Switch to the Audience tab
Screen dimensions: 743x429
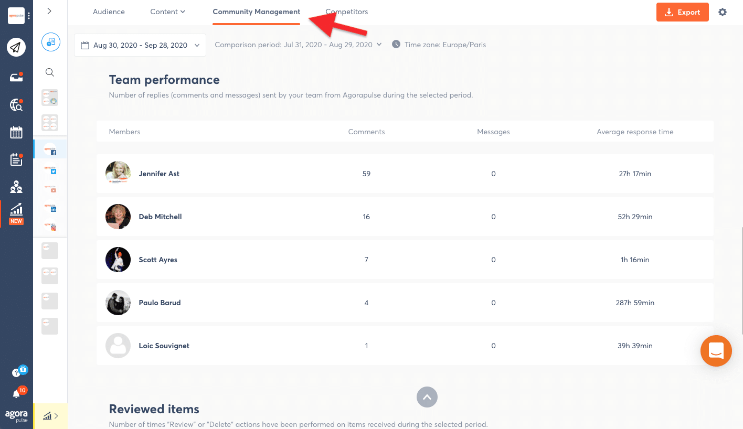click(109, 12)
